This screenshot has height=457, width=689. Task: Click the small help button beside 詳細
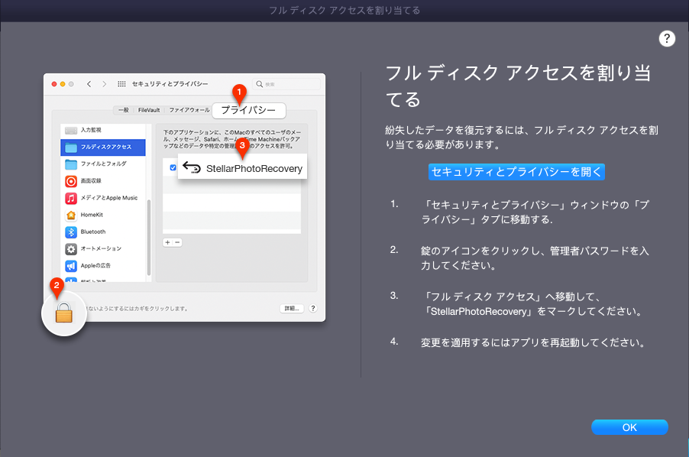coord(313,309)
